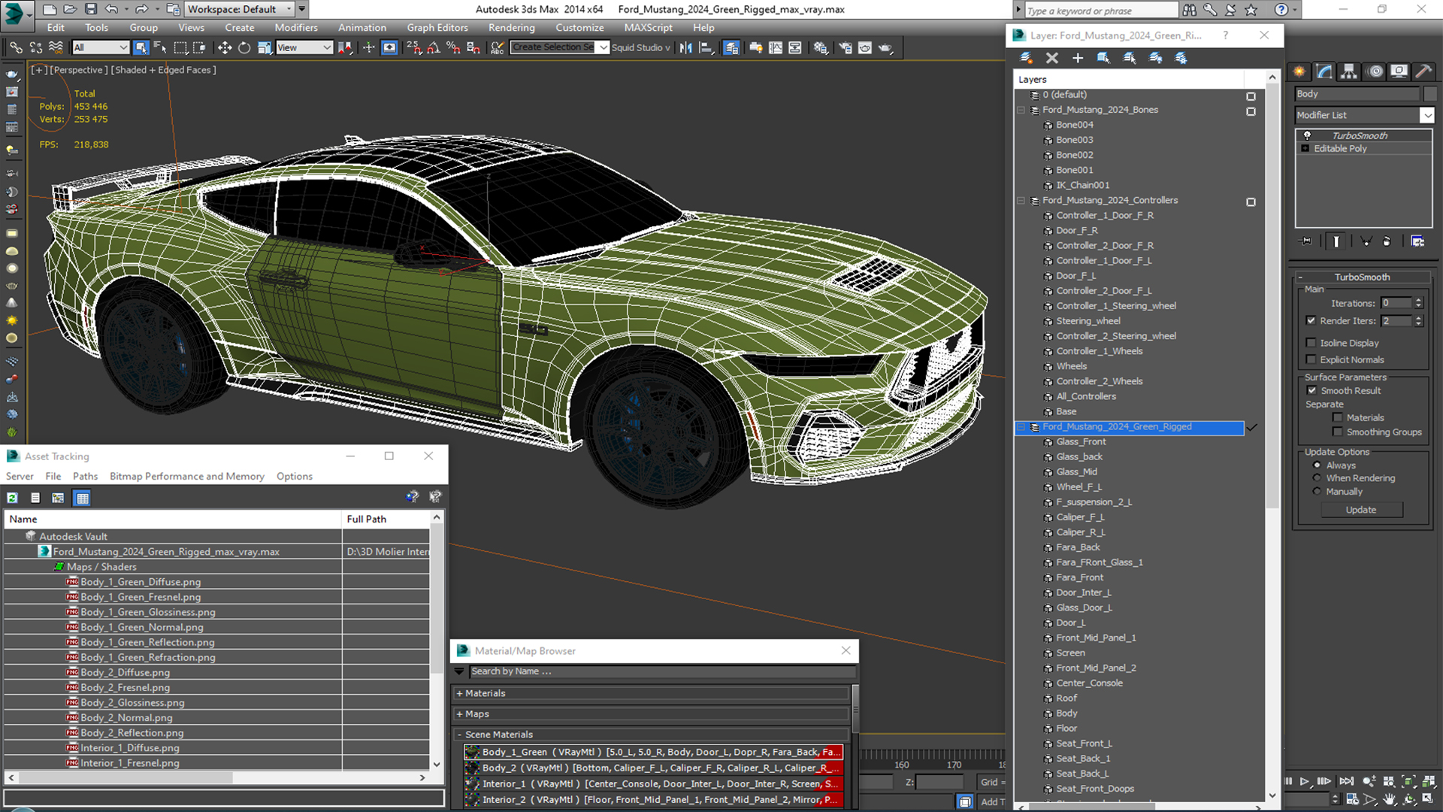
Task: Click the Save file icon in title bar
Action: pyautogui.click(x=90, y=9)
